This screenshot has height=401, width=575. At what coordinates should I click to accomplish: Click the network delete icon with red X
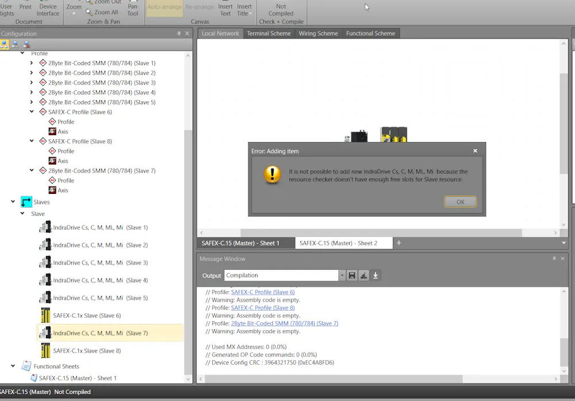point(26,45)
